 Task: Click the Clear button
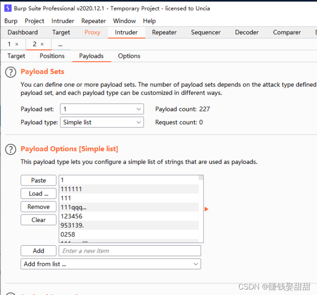pos(38,220)
